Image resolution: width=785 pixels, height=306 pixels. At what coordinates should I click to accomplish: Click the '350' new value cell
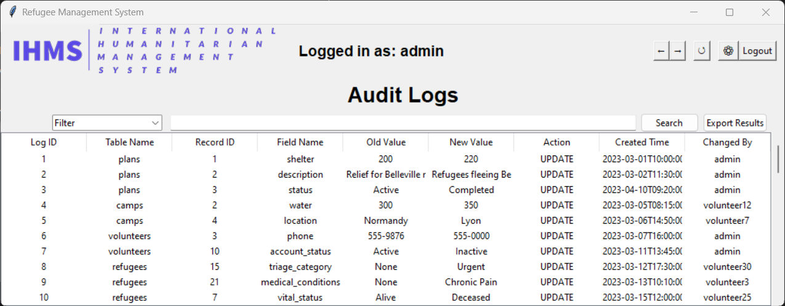(x=471, y=205)
